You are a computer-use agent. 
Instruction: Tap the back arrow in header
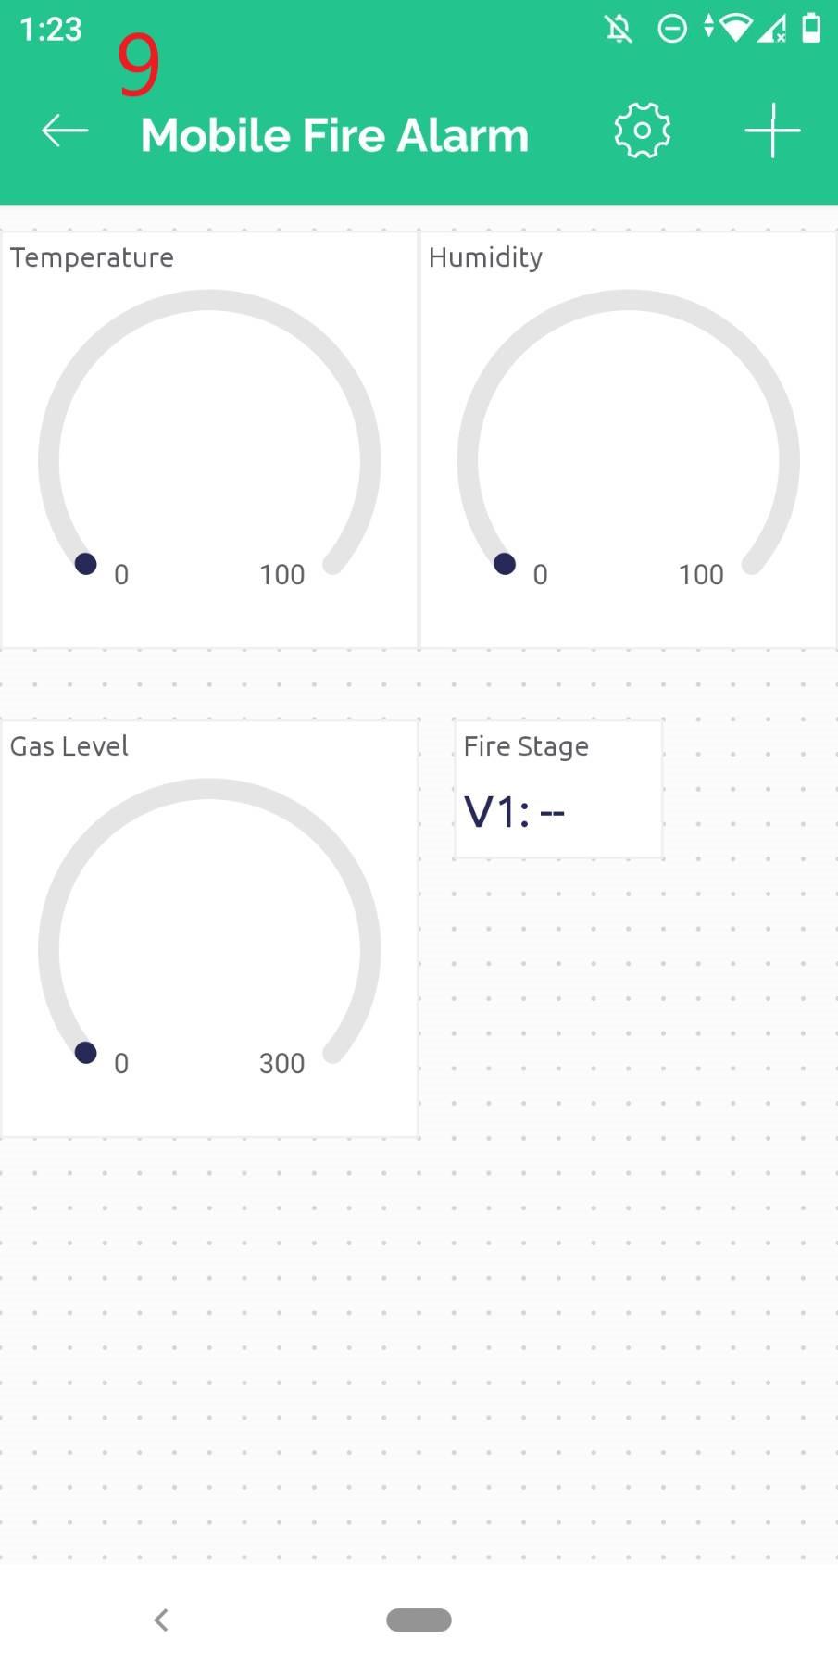click(x=65, y=131)
